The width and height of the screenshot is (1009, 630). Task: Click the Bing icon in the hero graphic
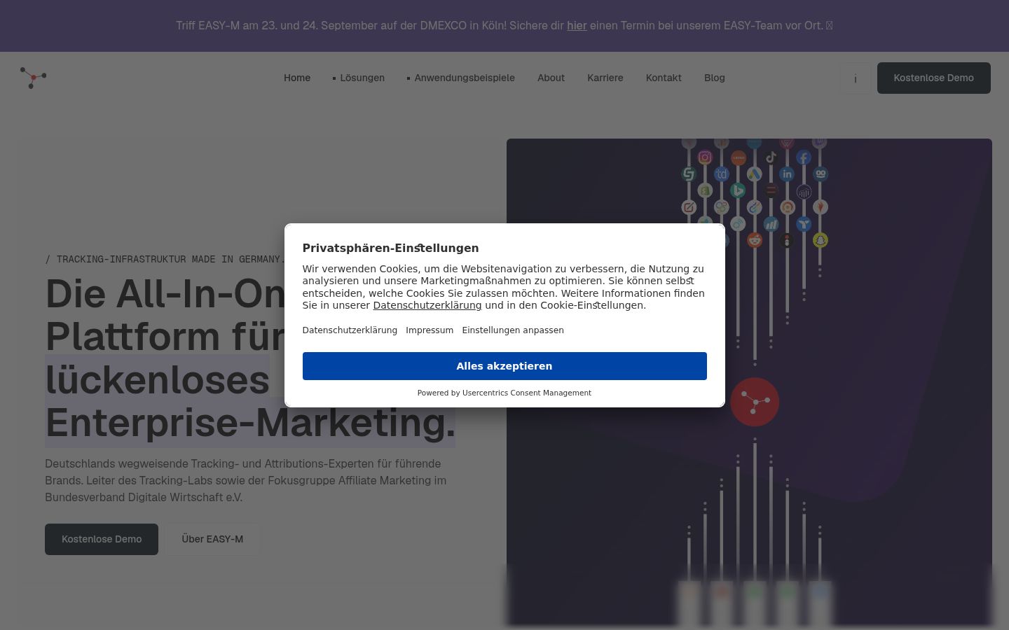[738, 190]
